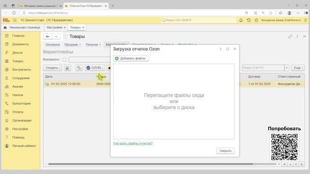Open the Оплата sidebar section
The image size is (310, 174).
coord(18,112)
